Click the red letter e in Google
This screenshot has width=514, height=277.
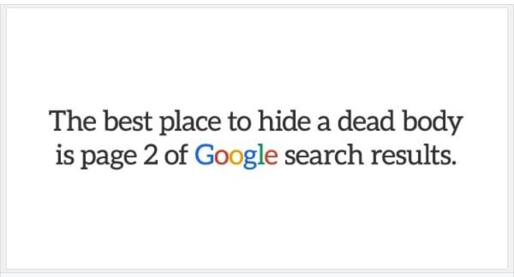pyautogui.click(x=271, y=157)
